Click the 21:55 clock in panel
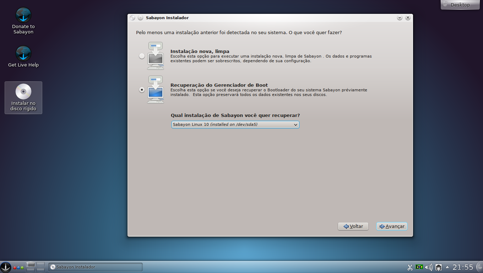Screen dimensions: 483x273 tap(463, 267)
